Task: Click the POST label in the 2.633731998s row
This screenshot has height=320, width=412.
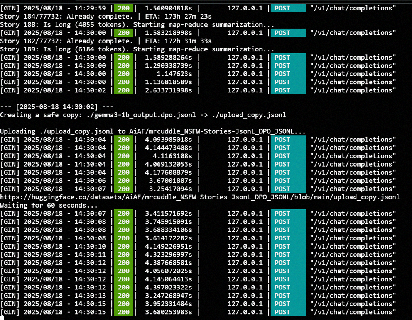Action: [282, 90]
